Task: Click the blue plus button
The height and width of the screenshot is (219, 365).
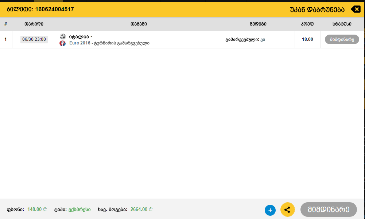Action: 270,210
